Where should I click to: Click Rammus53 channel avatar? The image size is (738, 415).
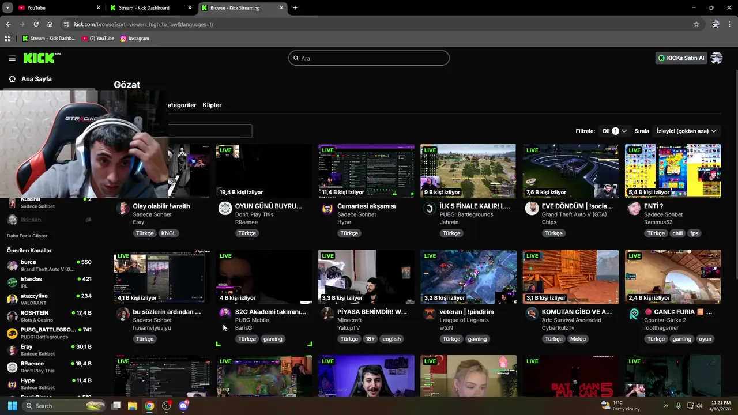(x=634, y=209)
